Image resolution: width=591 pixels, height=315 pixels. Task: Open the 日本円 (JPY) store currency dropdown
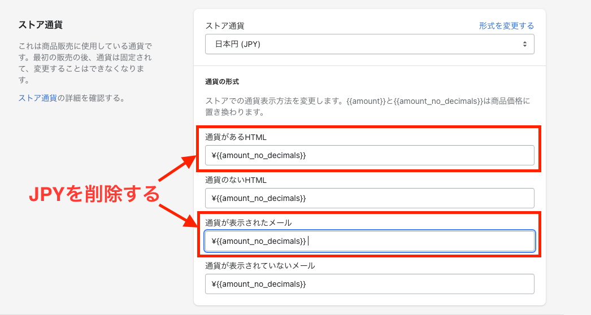click(x=362, y=44)
